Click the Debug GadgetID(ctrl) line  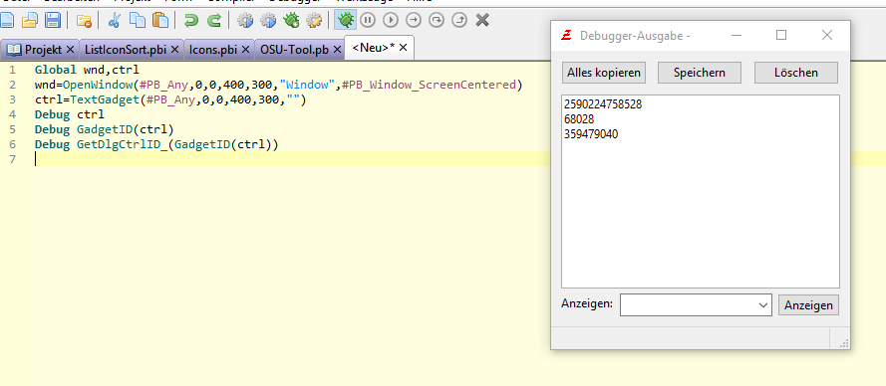tap(105, 129)
